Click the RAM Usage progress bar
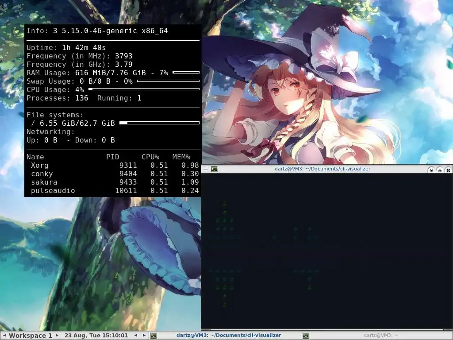Image resolution: width=453 pixels, height=340 pixels. pyautogui.click(x=186, y=72)
